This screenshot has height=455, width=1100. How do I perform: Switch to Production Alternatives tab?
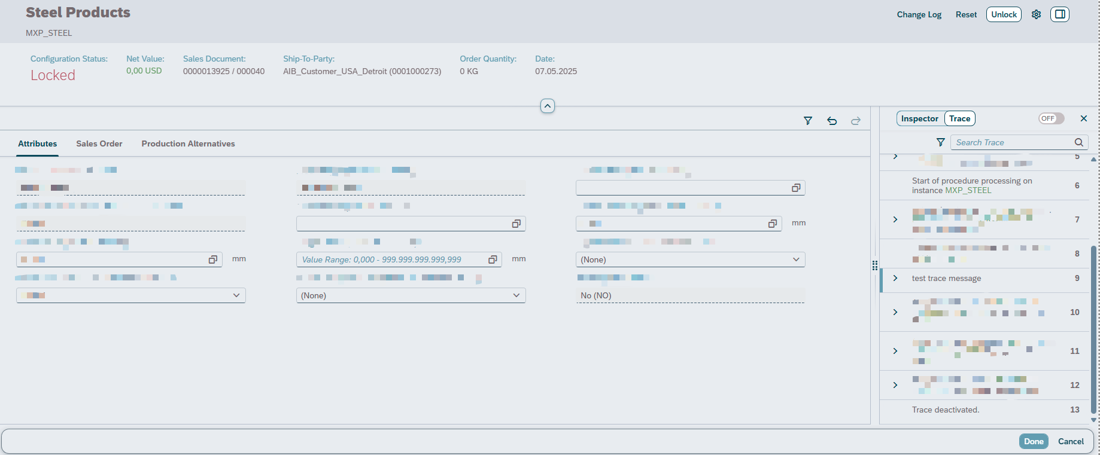click(188, 143)
